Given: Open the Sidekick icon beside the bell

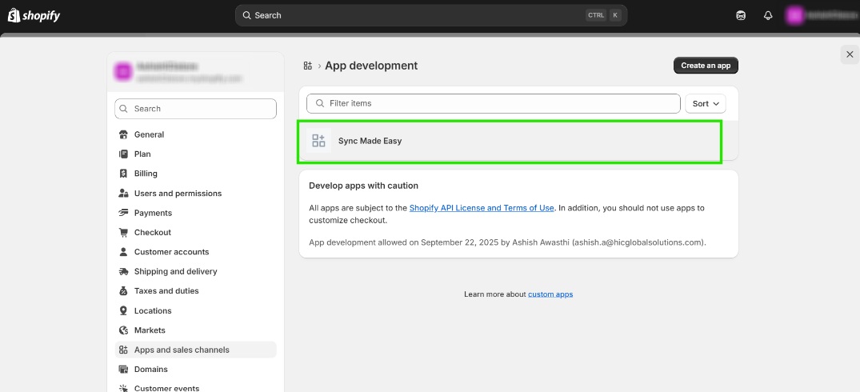Looking at the screenshot, I should point(741,15).
